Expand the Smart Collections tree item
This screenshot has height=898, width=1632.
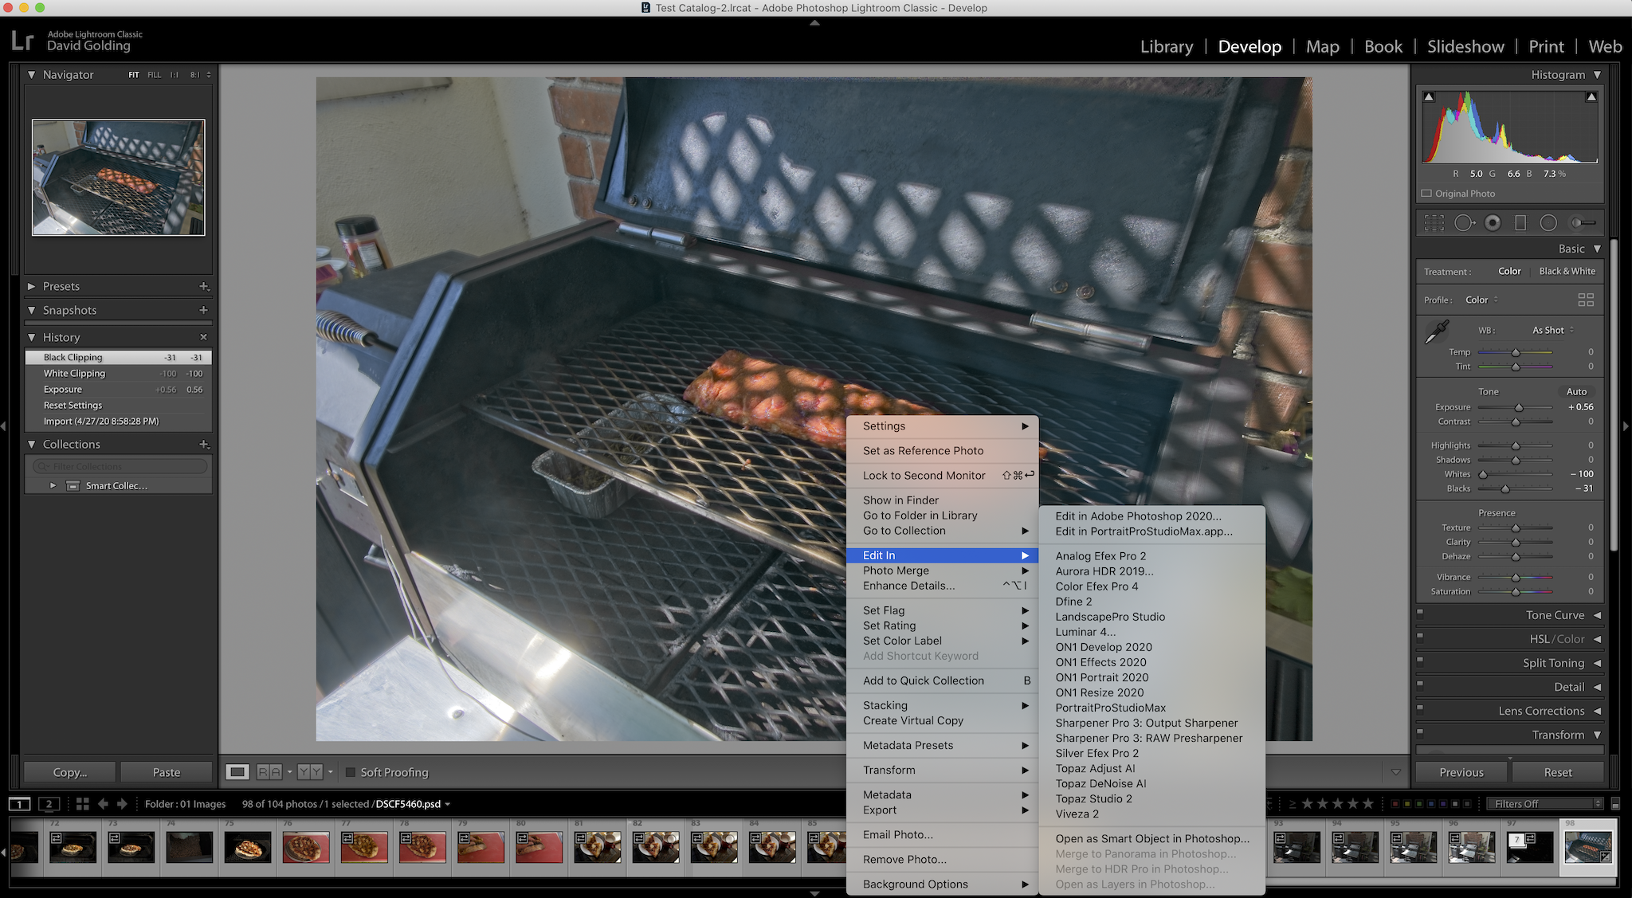tap(53, 485)
